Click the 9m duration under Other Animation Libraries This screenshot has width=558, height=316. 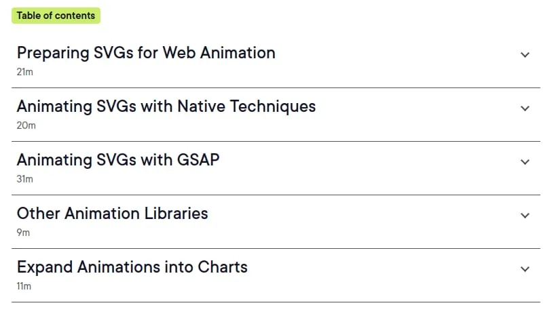[23, 233]
